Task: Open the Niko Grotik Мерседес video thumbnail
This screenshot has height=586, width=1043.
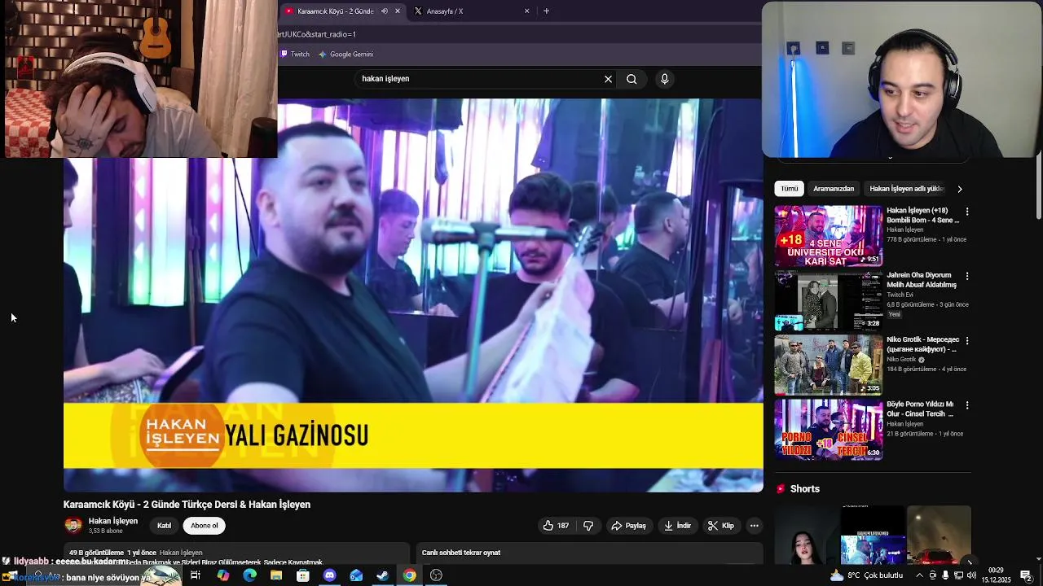Action: tap(828, 365)
